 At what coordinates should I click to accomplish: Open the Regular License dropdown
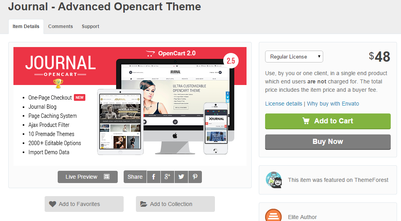pyautogui.click(x=294, y=57)
